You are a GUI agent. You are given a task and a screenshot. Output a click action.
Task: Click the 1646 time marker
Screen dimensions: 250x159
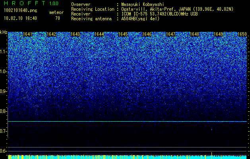[x=147, y=34]
